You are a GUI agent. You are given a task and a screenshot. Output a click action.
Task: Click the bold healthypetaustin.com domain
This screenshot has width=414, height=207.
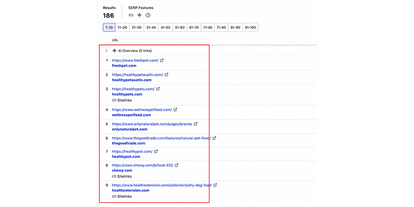point(132,80)
